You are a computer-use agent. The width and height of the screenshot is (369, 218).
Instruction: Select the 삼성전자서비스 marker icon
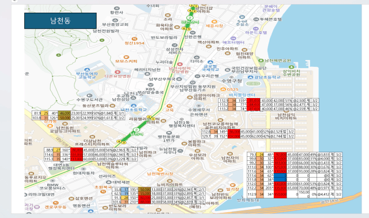(174, 45)
